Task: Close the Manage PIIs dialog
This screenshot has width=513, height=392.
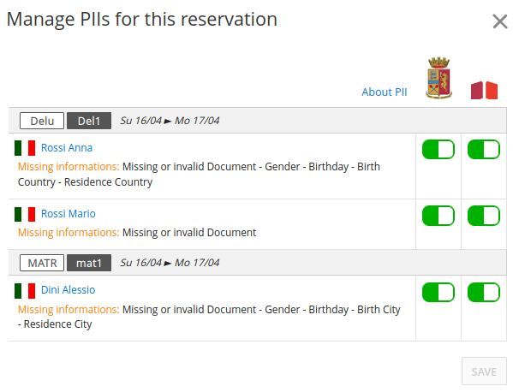Action: point(500,22)
